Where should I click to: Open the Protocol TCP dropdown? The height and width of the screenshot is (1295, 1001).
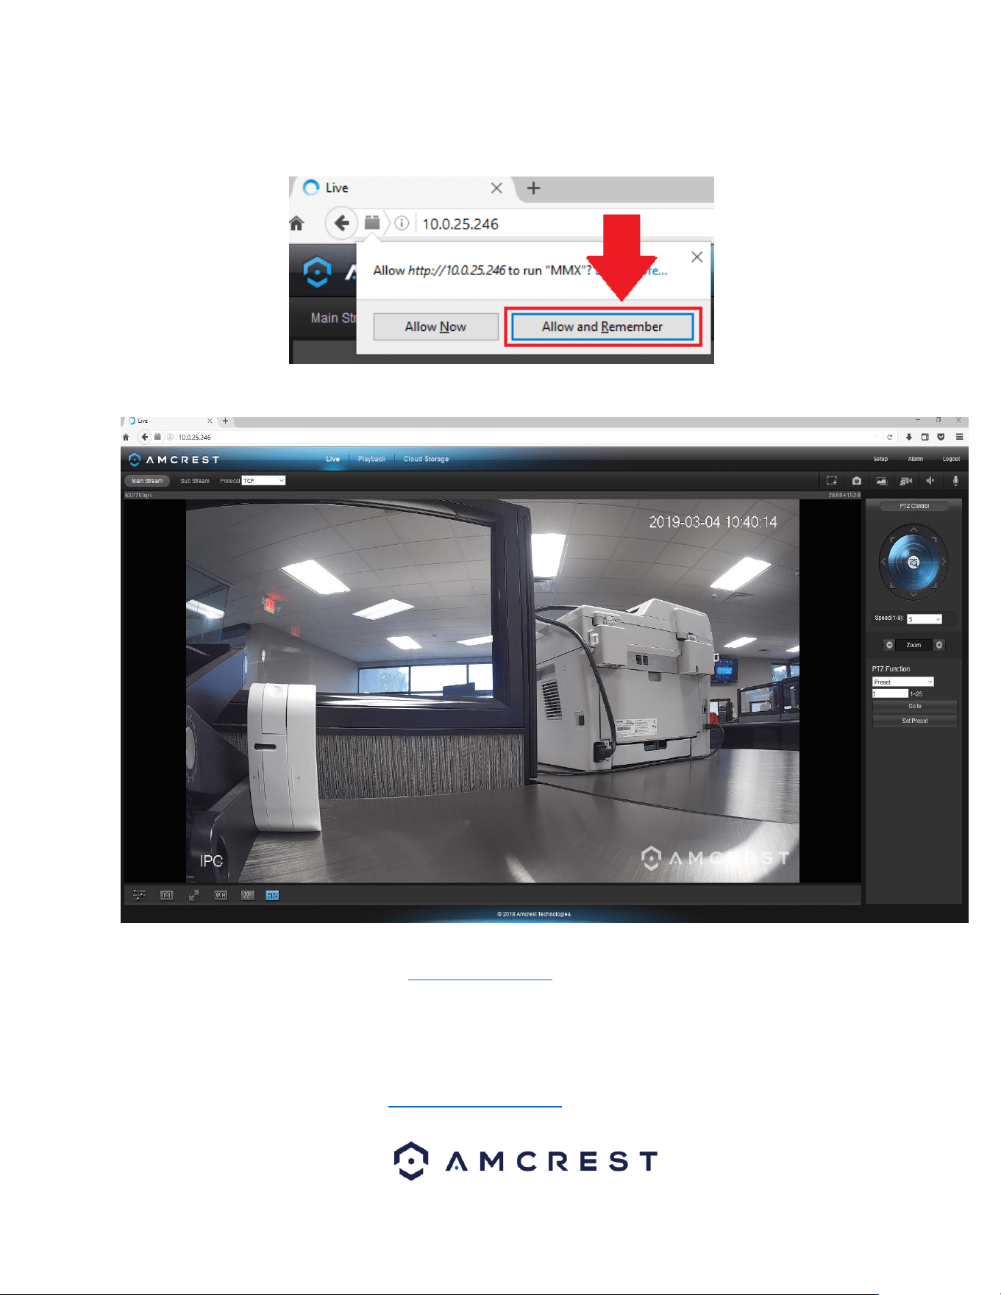(x=263, y=481)
